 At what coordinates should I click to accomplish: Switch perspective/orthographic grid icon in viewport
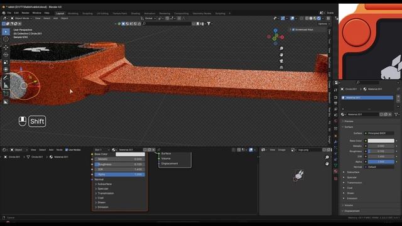point(281,67)
